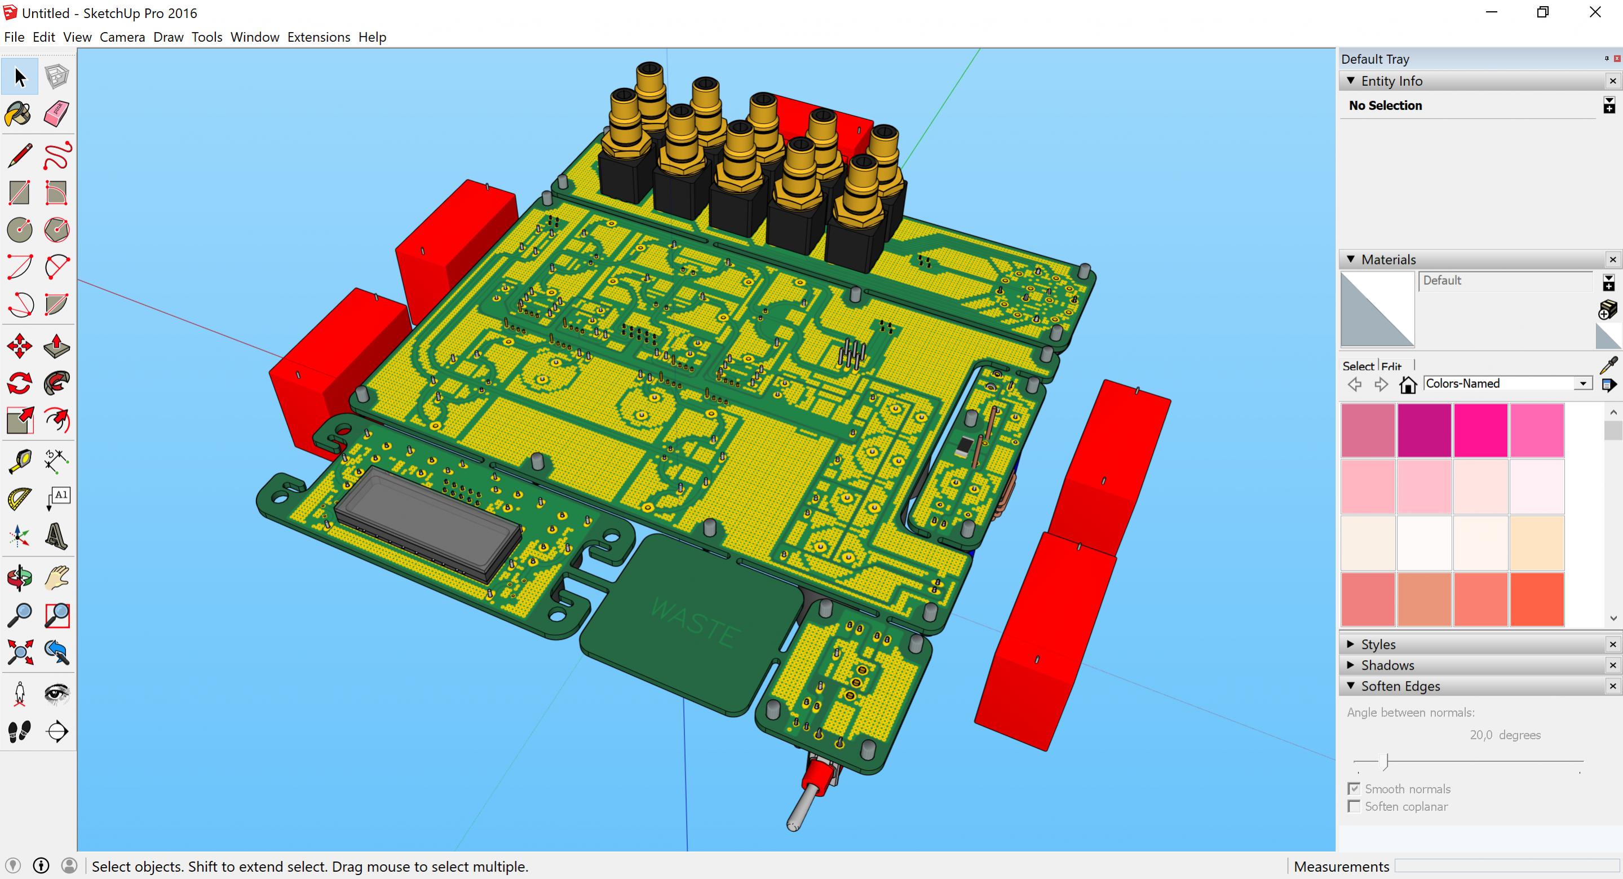Select the Section Plane tool
This screenshot has width=1623, height=879.
click(57, 731)
